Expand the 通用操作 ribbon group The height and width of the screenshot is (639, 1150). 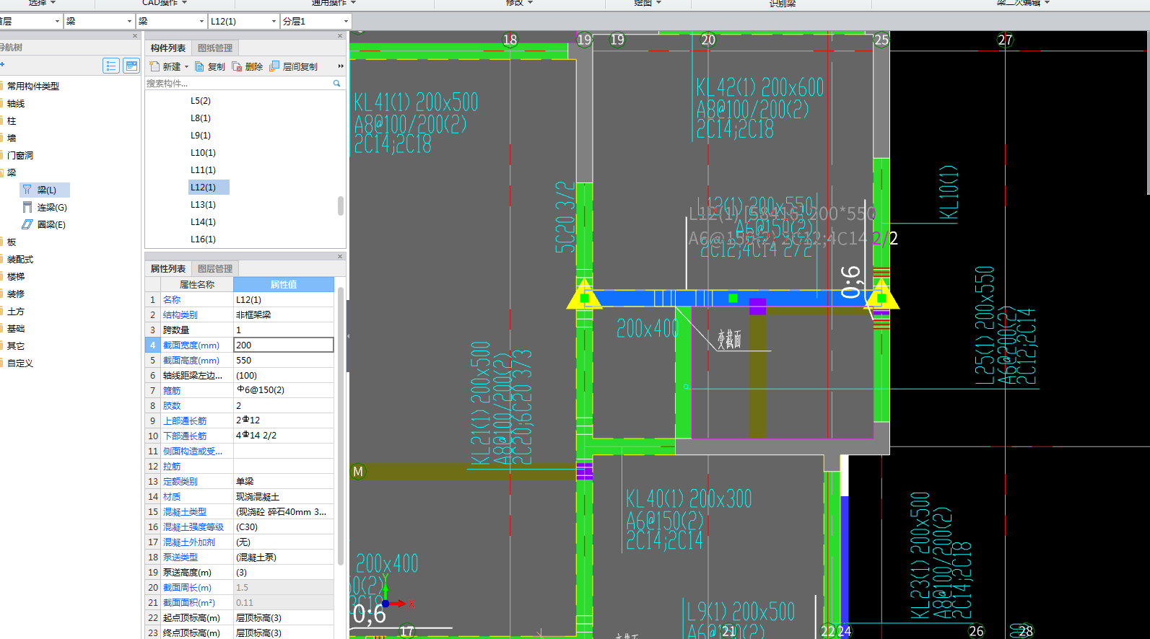click(x=353, y=3)
